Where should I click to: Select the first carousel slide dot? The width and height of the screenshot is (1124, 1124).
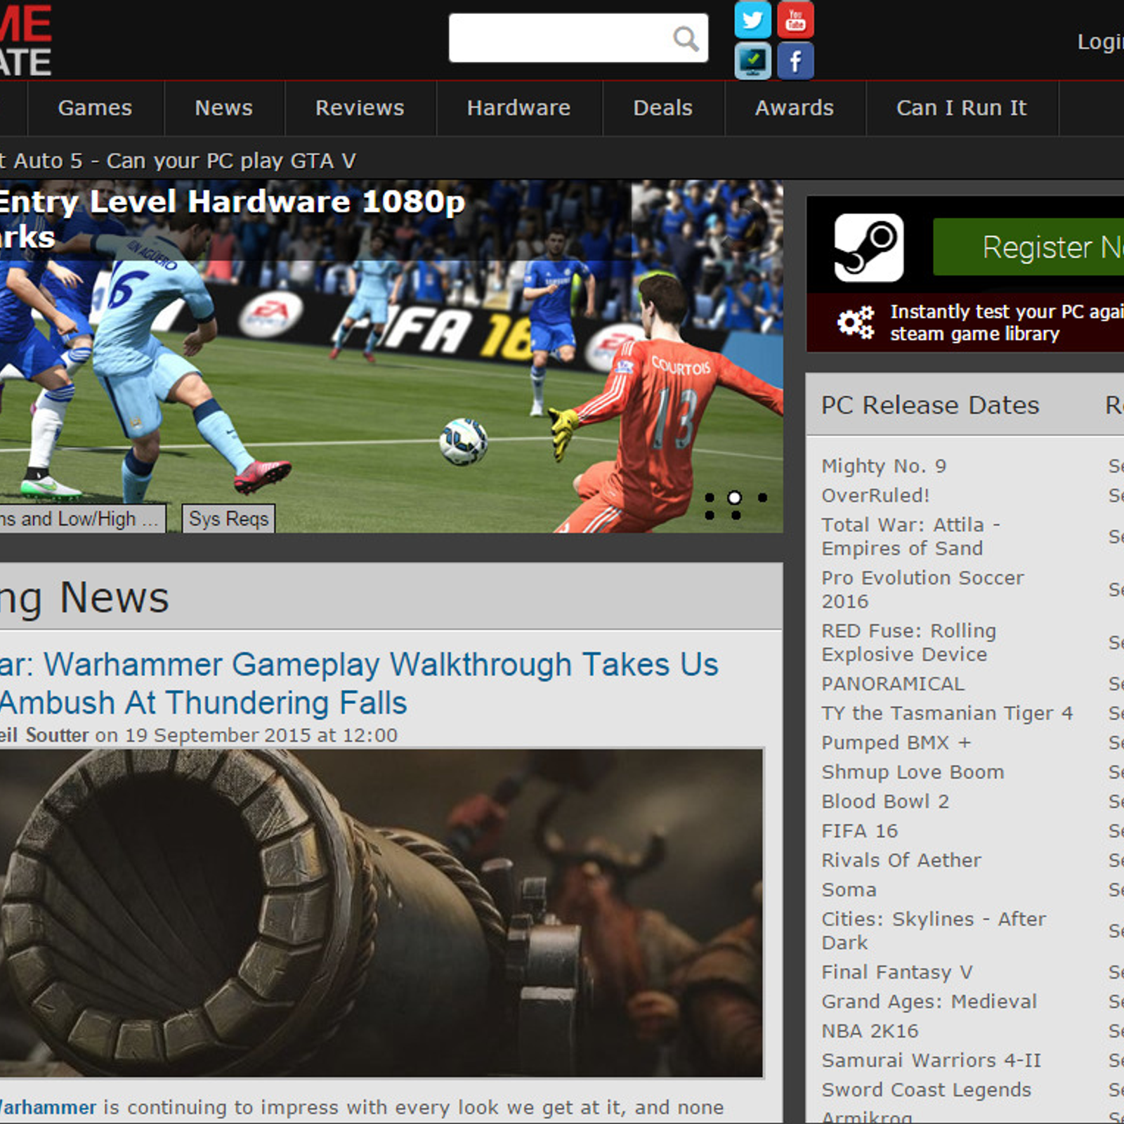(710, 497)
